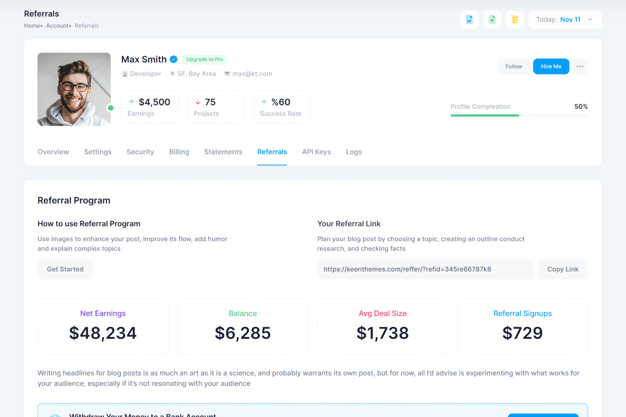Viewport: 626px width, 417px height.
Task: Go to the Billing tab
Action: coord(179,152)
